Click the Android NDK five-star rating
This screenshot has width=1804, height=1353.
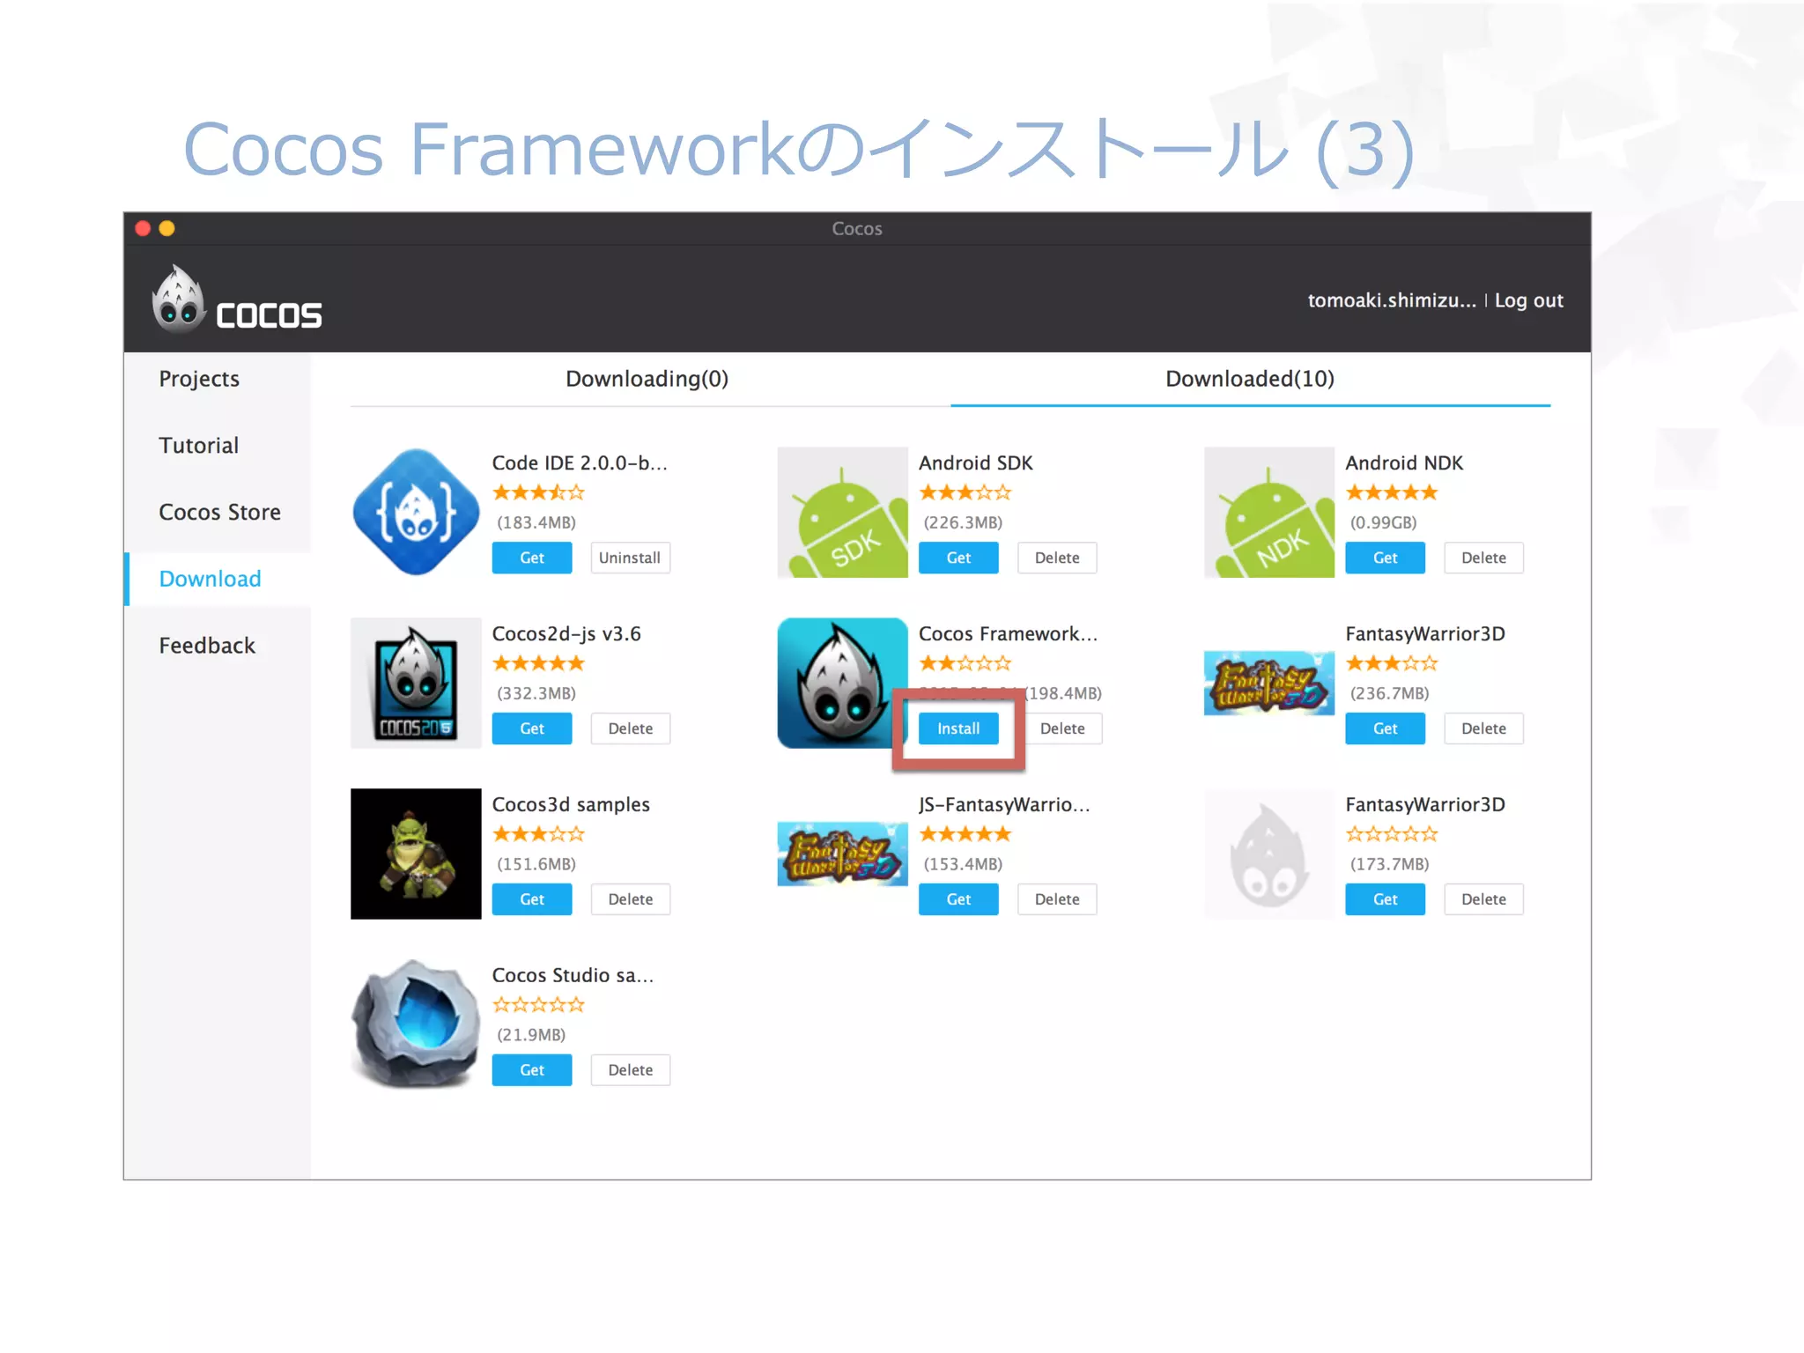tap(1392, 492)
